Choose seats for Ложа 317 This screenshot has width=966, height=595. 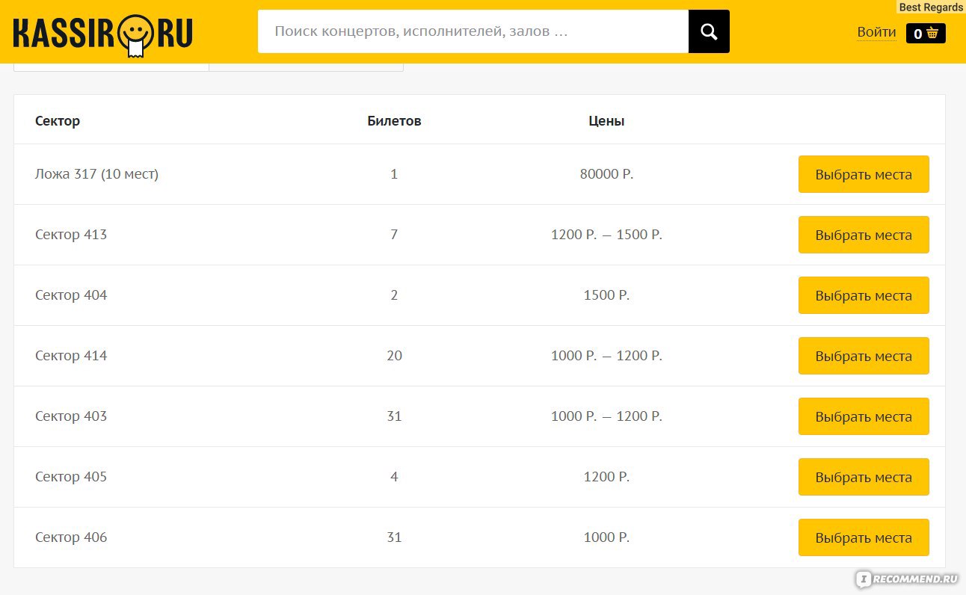coord(864,174)
